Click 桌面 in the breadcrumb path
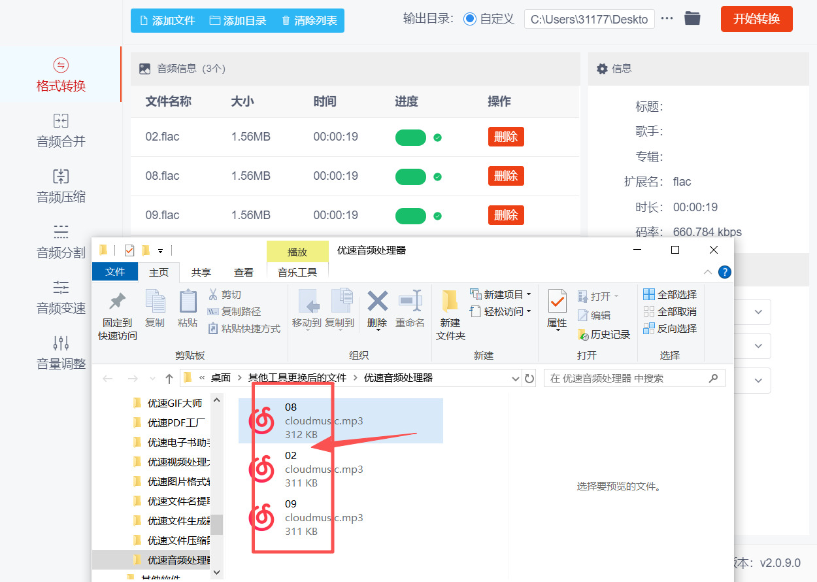The image size is (817, 582). click(221, 378)
